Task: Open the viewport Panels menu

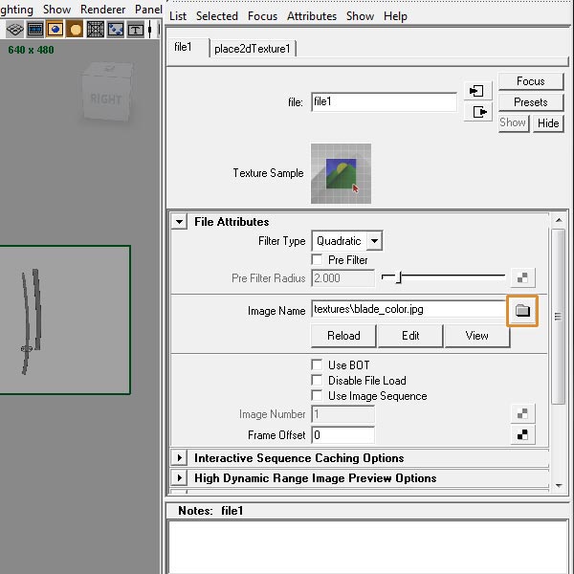Action: pyautogui.click(x=148, y=10)
